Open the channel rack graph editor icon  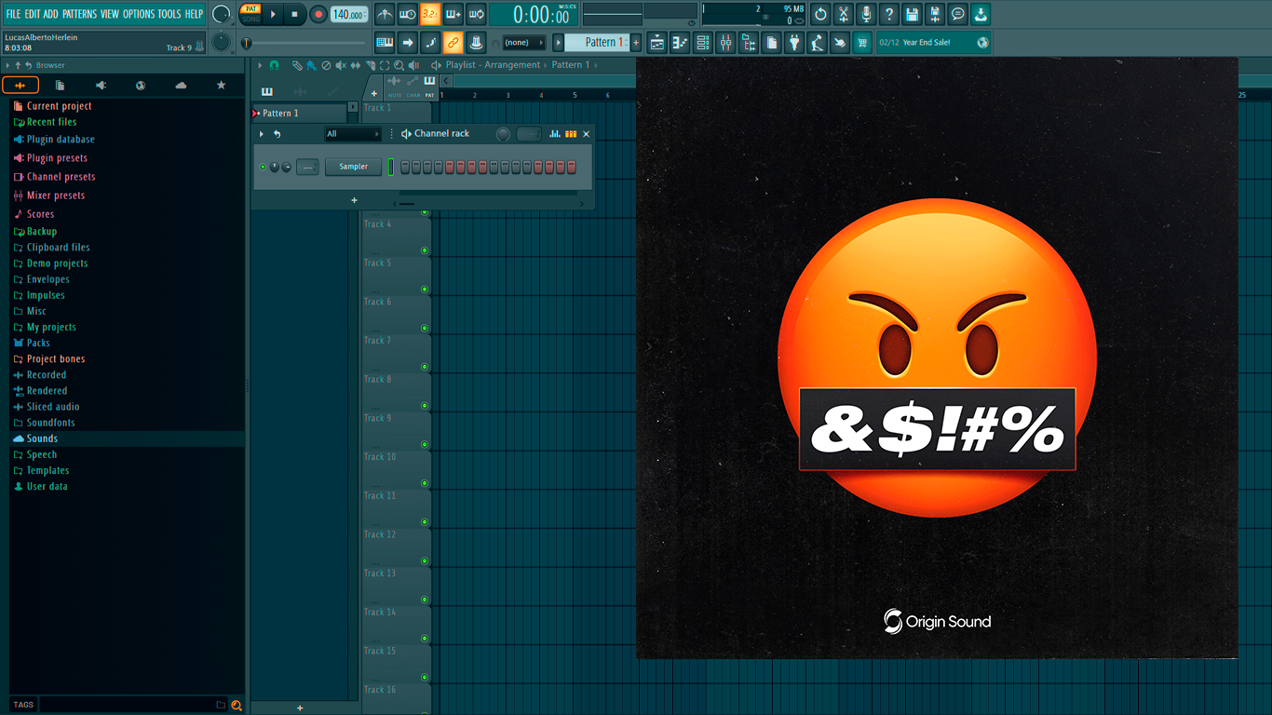click(x=555, y=134)
